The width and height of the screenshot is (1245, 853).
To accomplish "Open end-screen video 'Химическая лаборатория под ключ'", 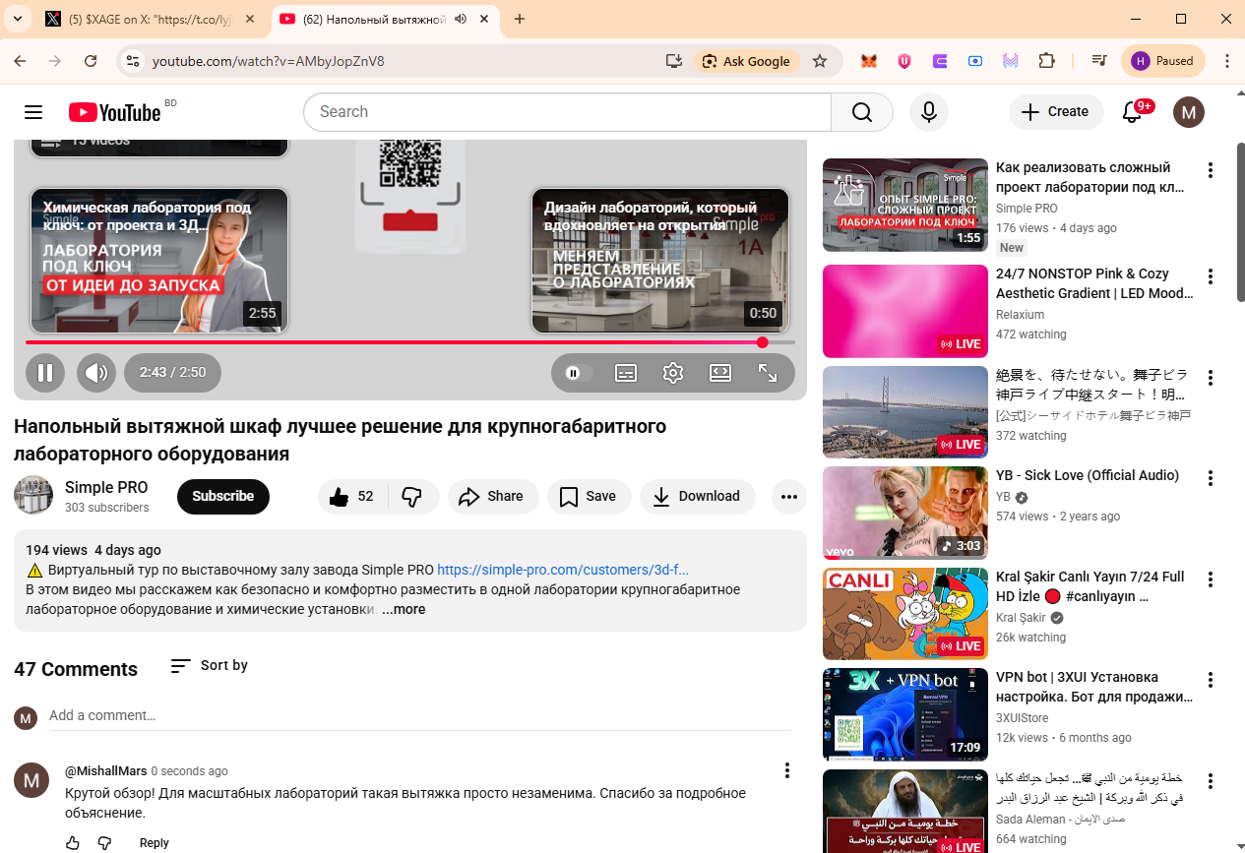I will [x=159, y=261].
